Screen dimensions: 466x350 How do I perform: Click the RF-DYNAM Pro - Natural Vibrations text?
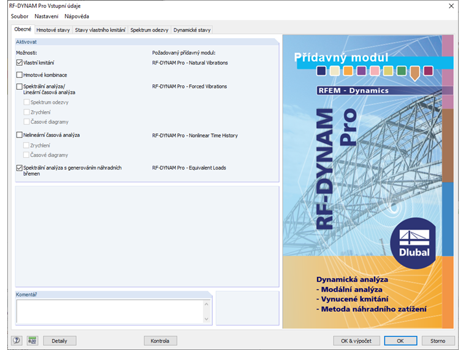190,63
